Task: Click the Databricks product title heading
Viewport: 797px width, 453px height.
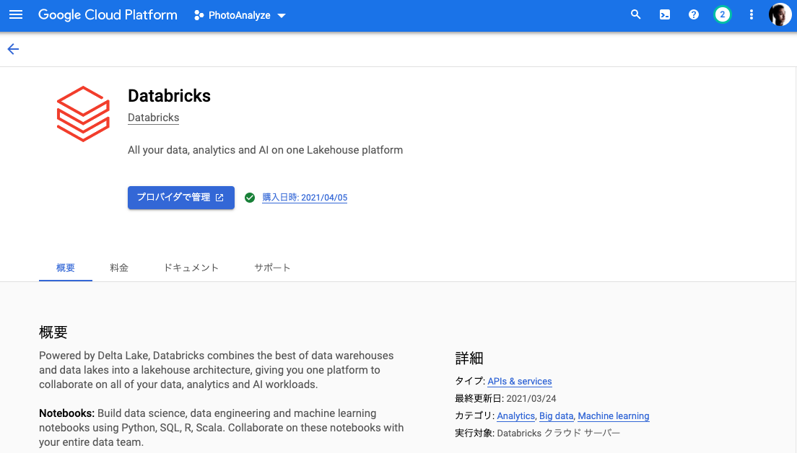Action: [169, 96]
